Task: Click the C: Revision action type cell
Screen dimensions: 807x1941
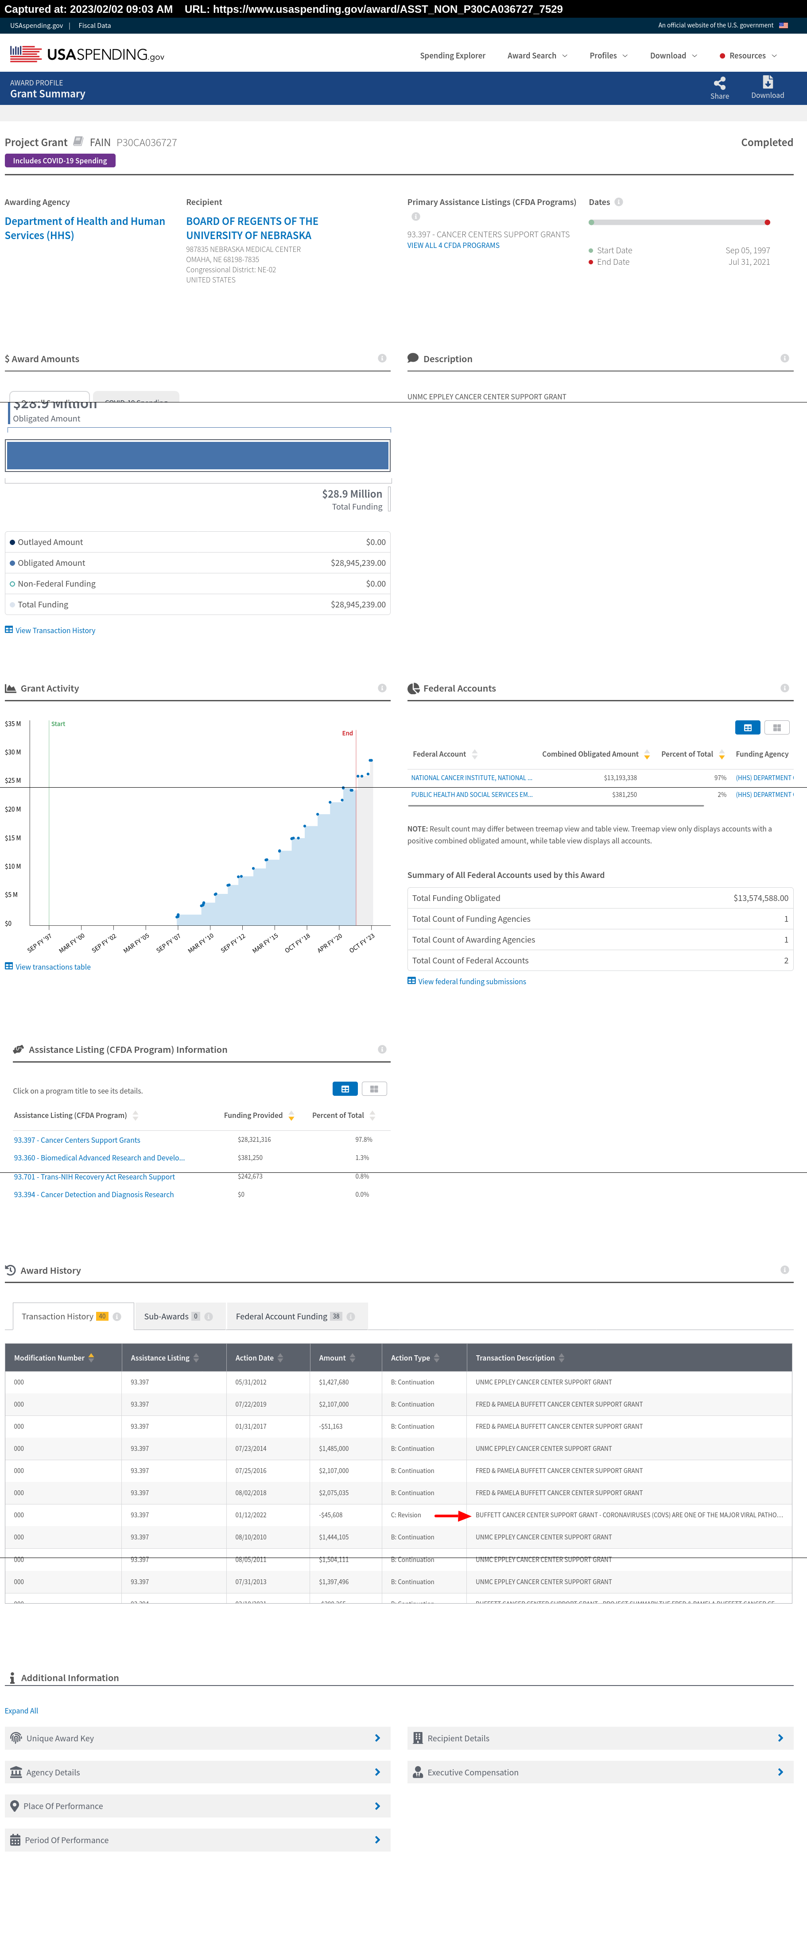Action: [406, 1515]
